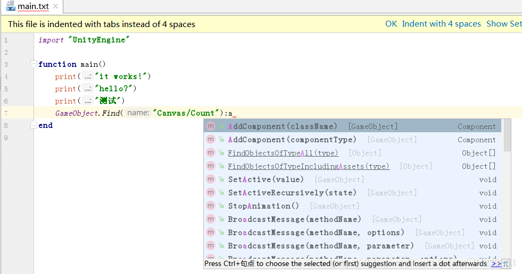The width and height of the screenshot is (522, 274).
Task: Click public lock icon on FindObjectsOfTypeIncludingAssets row
Action: click(221, 166)
